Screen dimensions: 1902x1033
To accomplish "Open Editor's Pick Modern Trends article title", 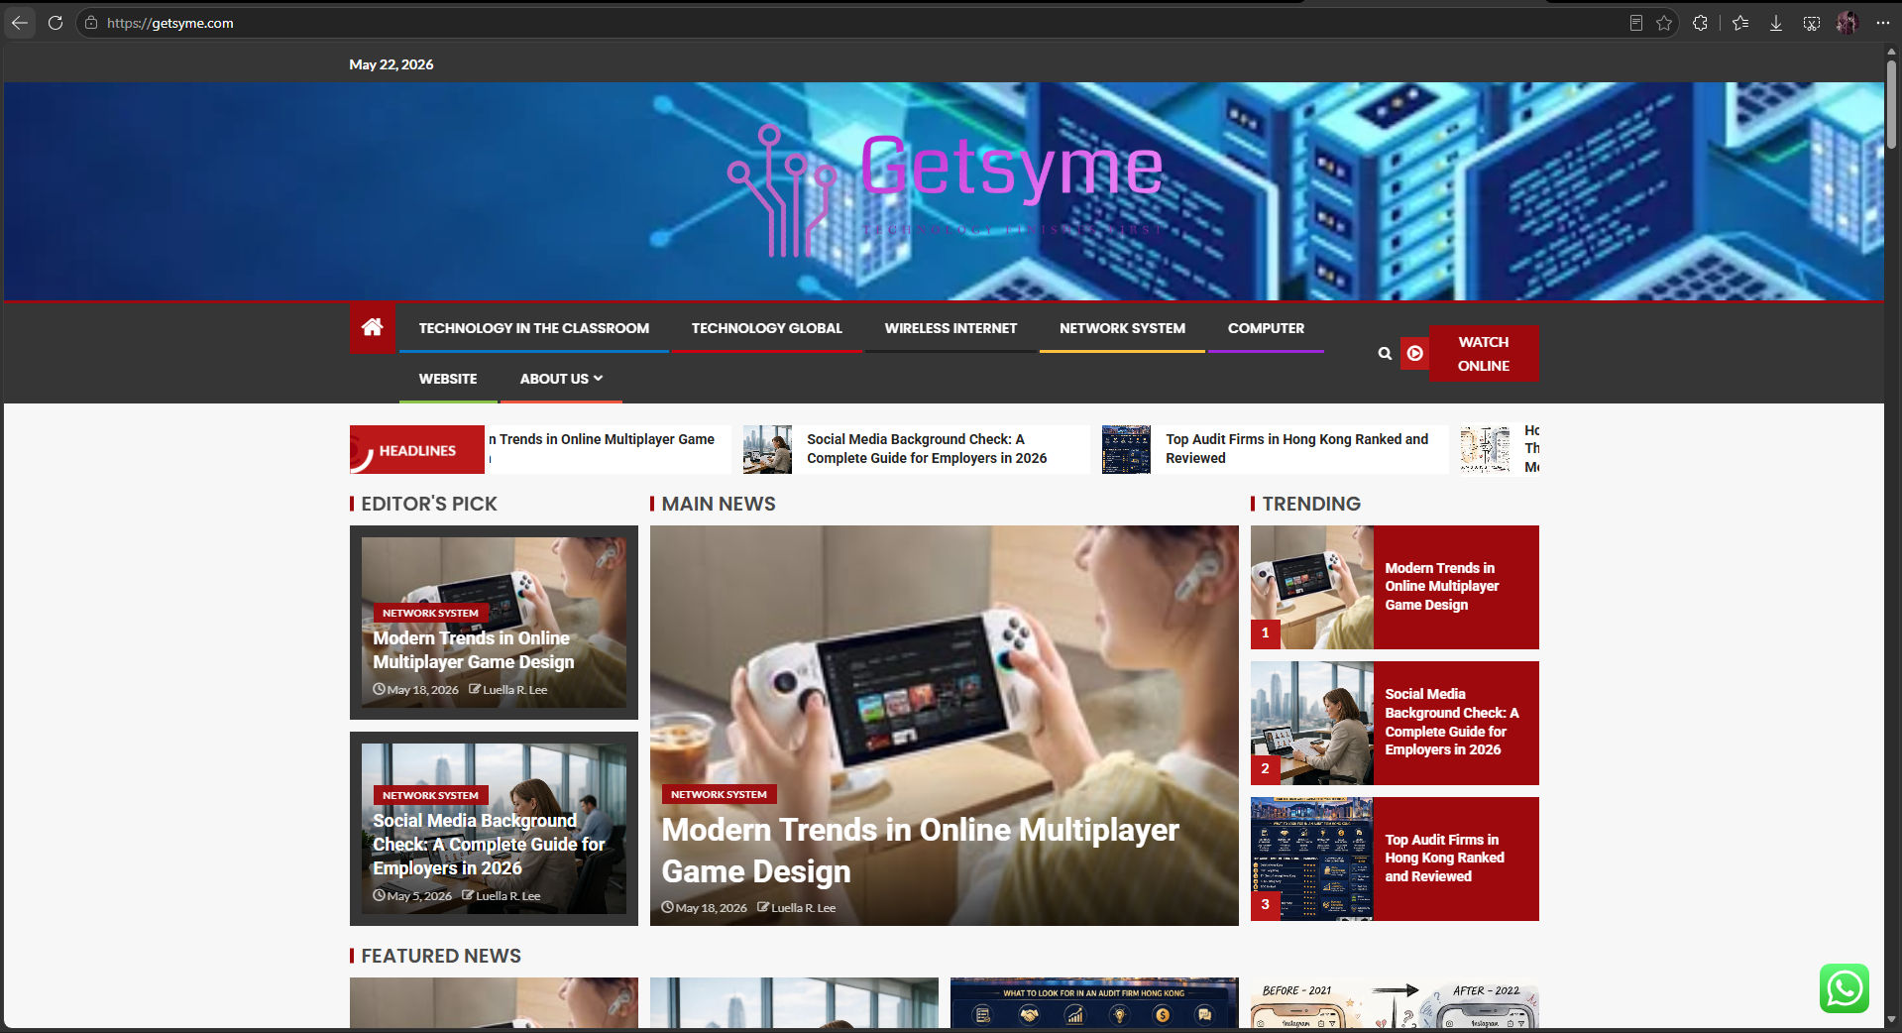I will (474, 650).
